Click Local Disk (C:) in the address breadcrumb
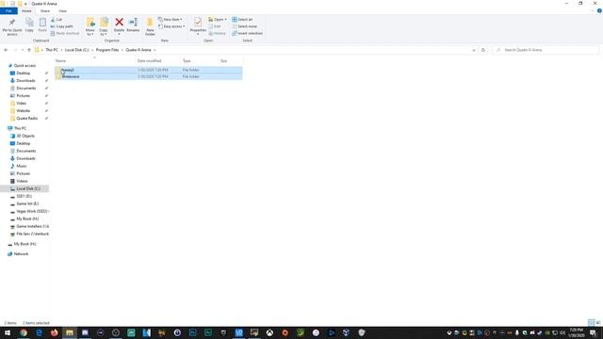Image resolution: width=603 pixels, height=339 pixels. (x=77, y=50)
